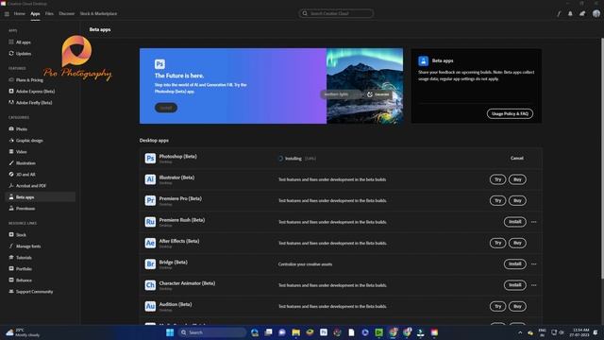Click the Audition (Beta) Au icon
Viewport: 604px width, 340px height.
point(150,306)
